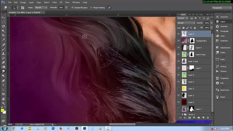
Task: Select the Eyedropper tool
Action: [x=3, y=40]
